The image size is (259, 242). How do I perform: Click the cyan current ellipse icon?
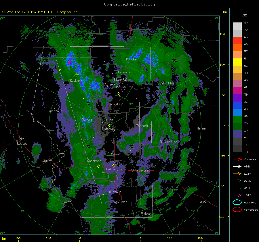(237, 202)
